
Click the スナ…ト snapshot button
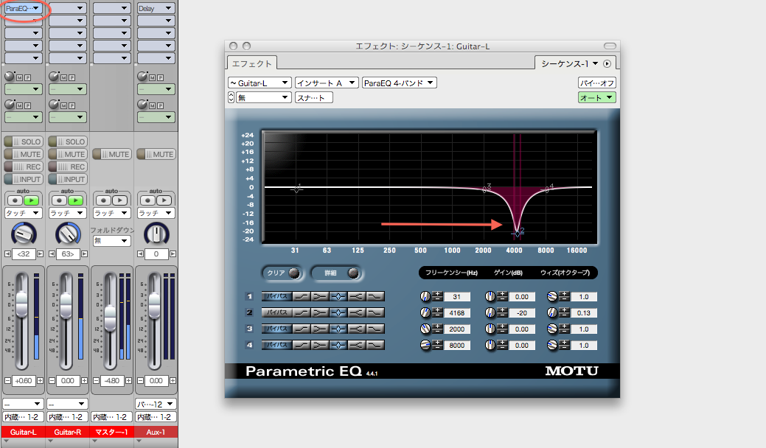[314, 97]
